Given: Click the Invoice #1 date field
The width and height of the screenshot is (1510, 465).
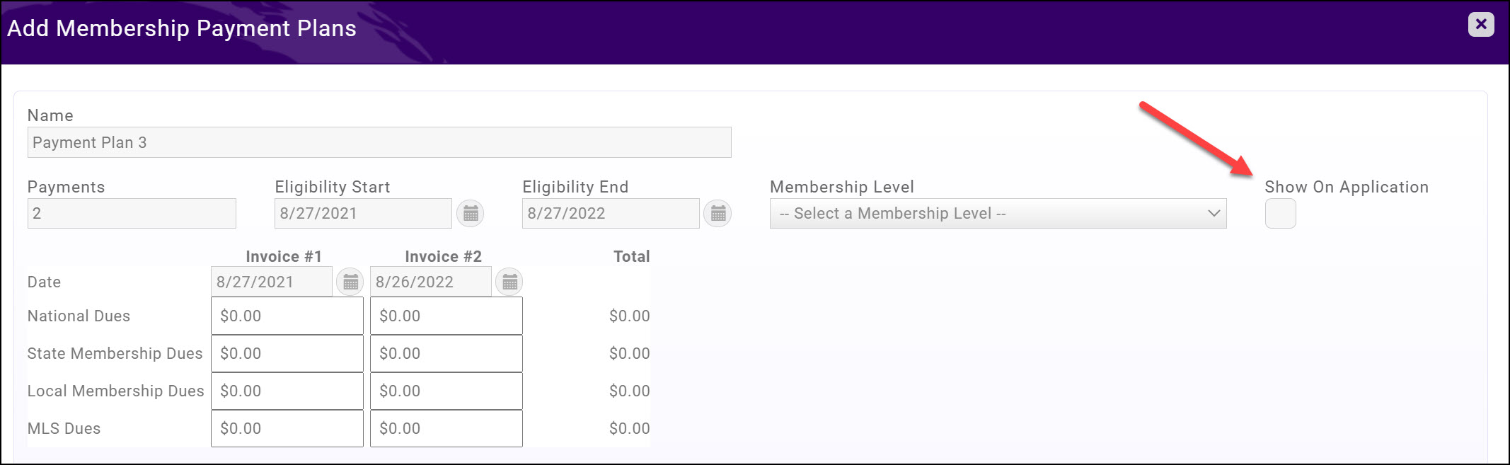Looking at the screenshot, I should point(271,282).
